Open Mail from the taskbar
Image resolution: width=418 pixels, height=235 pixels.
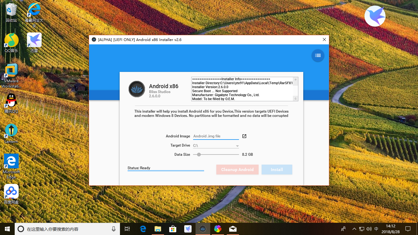(233, 229)
